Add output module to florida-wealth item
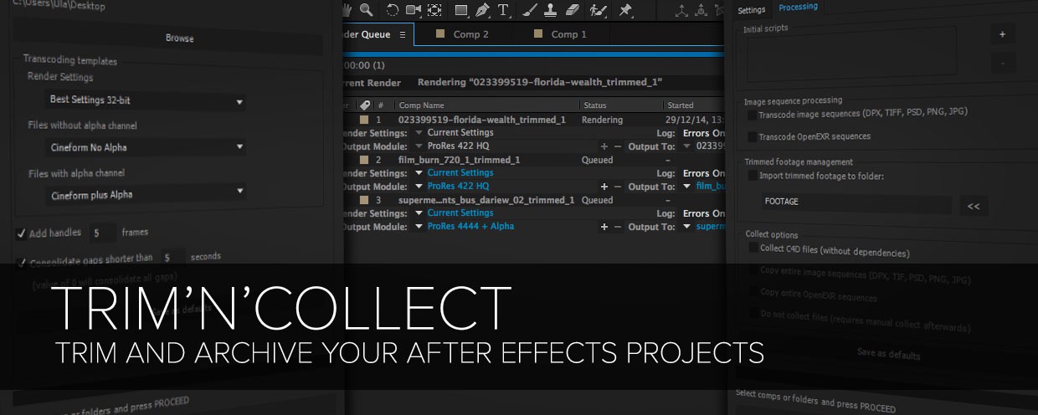 (604, 146)
